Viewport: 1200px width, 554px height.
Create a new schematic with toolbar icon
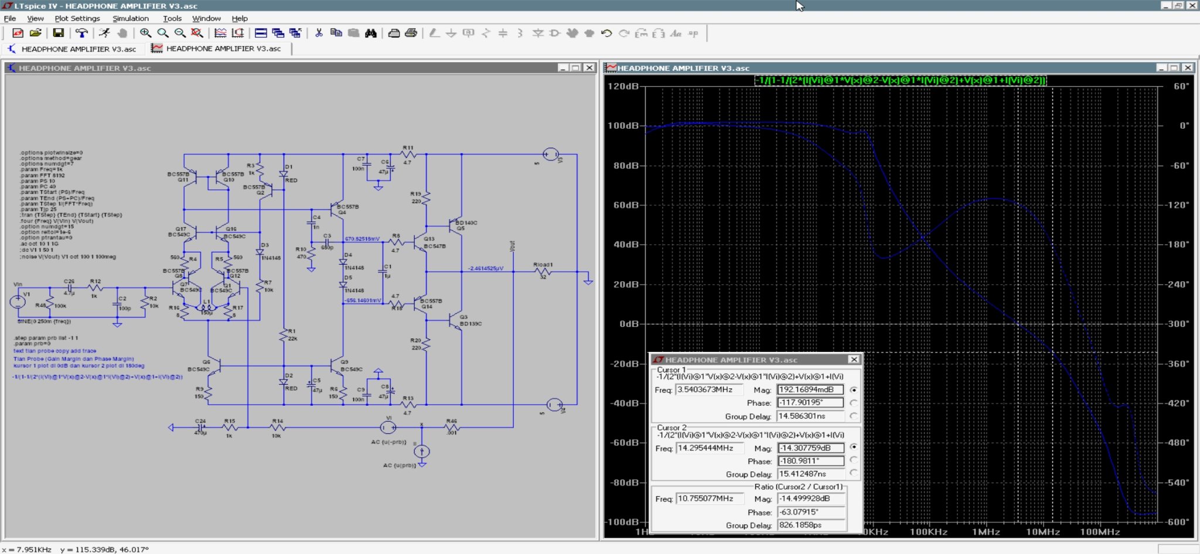[x=18, y=33]
